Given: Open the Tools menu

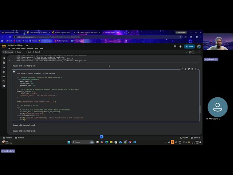Looking at the screenshot, I should click(x=36, y=48).
